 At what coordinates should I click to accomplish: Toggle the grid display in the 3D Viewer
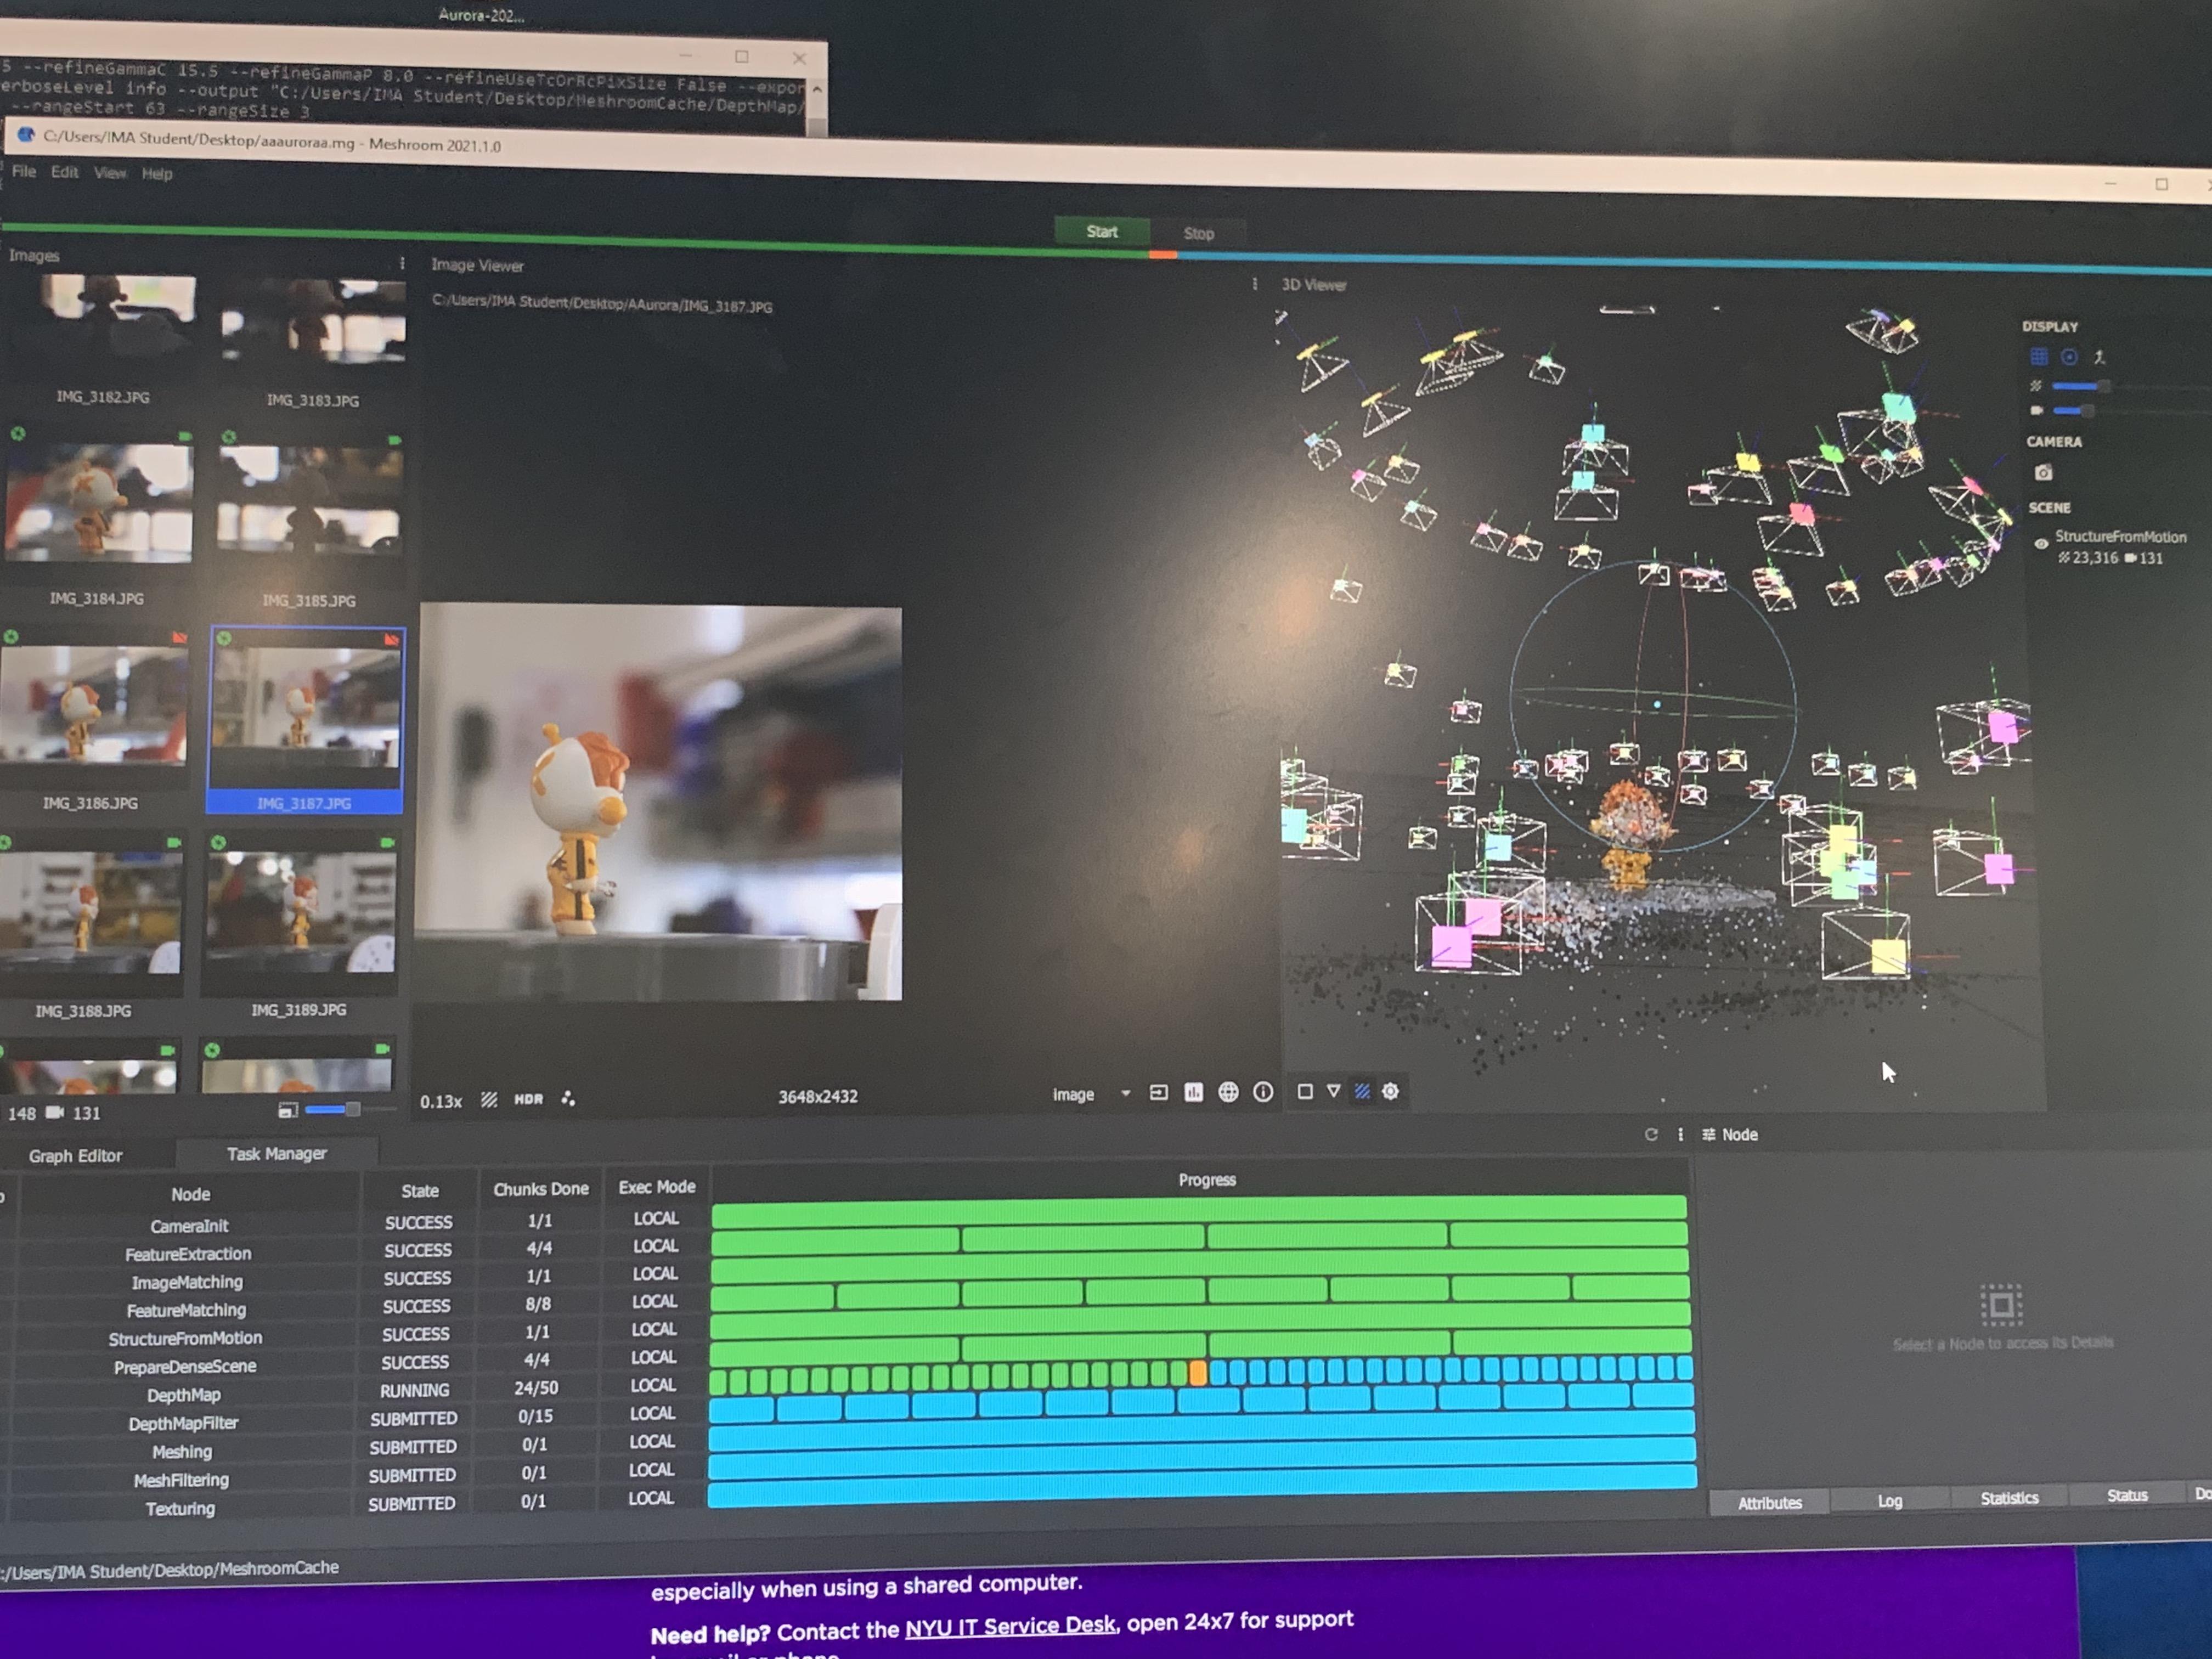coord(2038,357)
